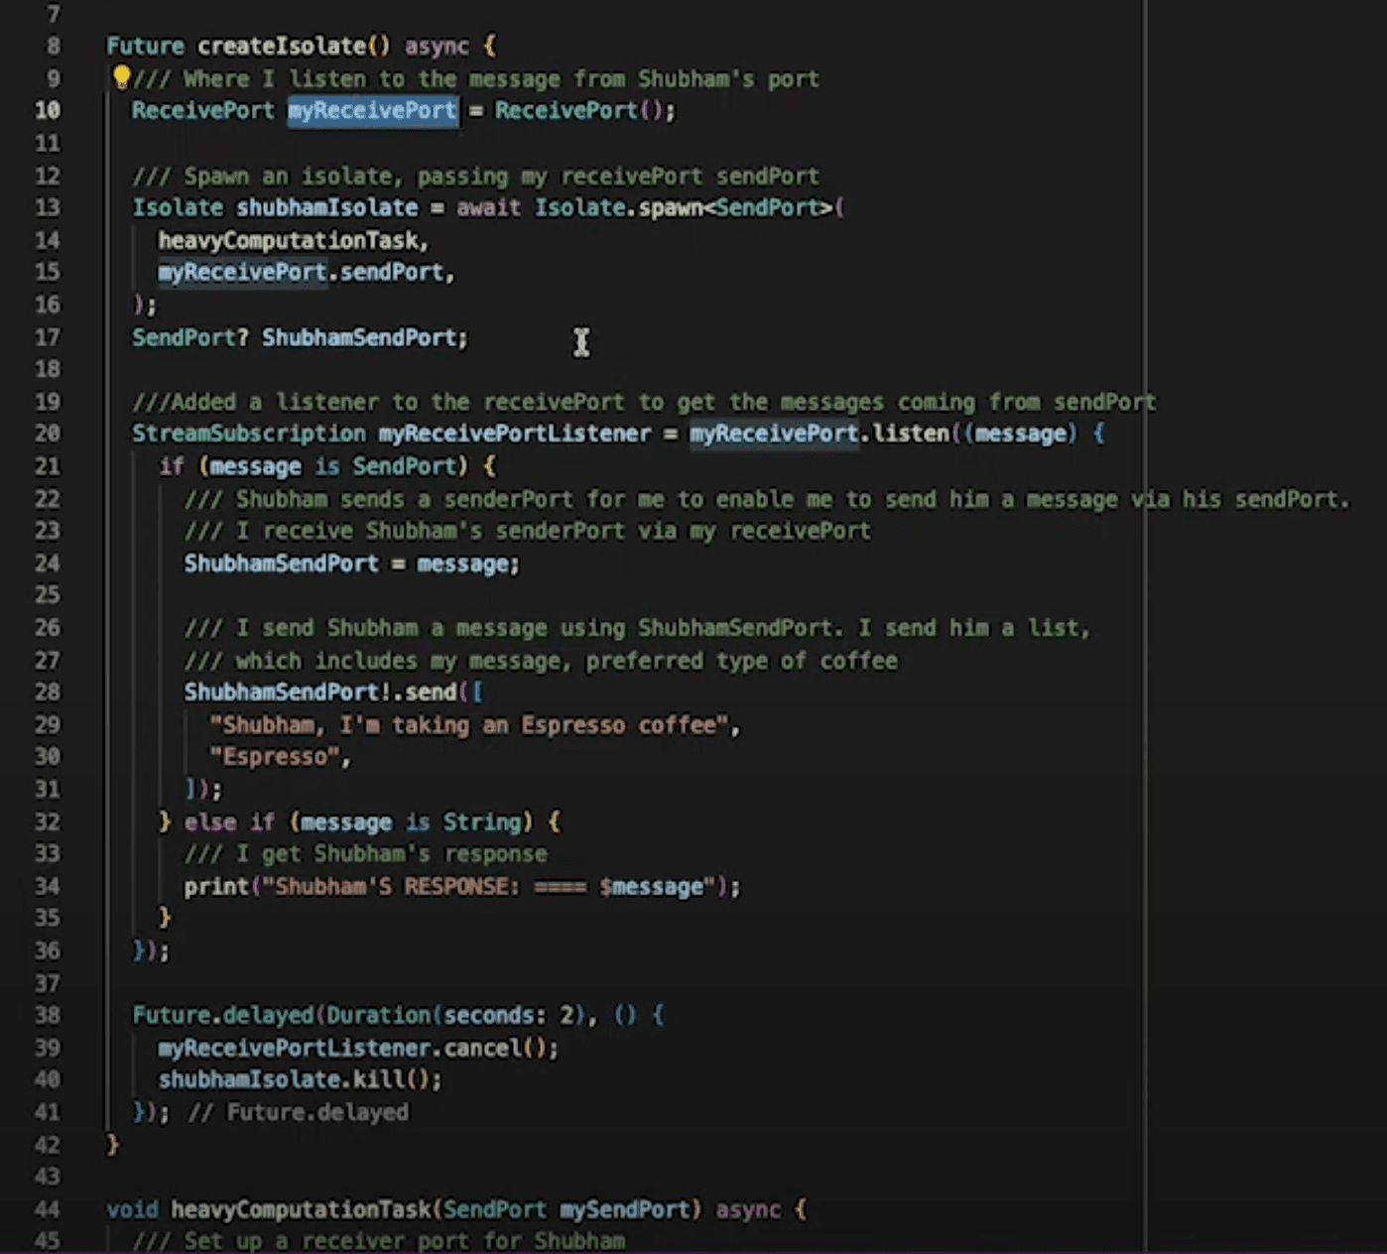Click the mySendPort parameter on line 44
Screen dimensions: 1387x1254
(x=624, y=1209)
